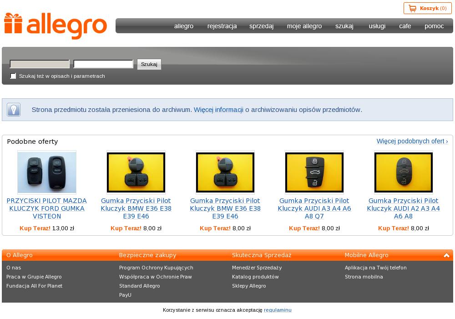The image size is (455, 319).
Task: Click the Kup Teraz! 13,00 zł price
Action: tap(47, 228)
